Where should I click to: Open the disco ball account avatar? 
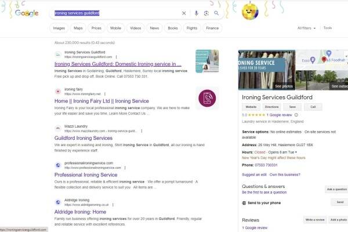[x=250, y=11]
